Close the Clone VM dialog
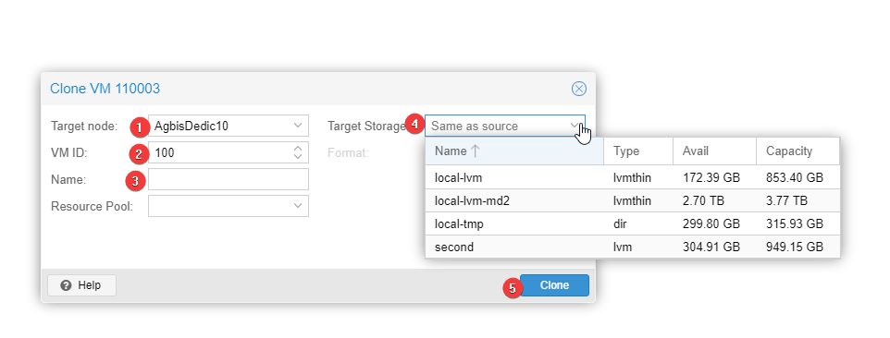This screenshot has width=890, height=338. (578, 89)
